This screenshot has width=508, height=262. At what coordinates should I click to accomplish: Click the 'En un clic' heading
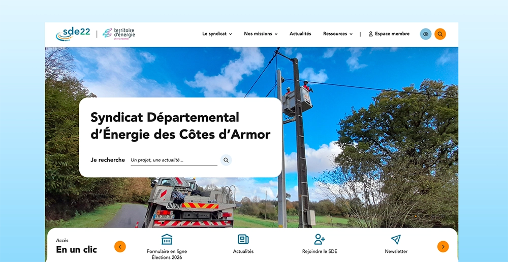click(x=77, y=250)
